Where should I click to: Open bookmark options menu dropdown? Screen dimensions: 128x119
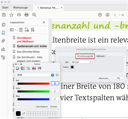[13, 30]
